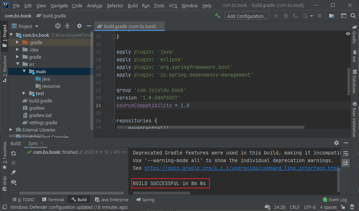Click the UTF-8 encoding indicator
Viewport: 359px width, 211px height.
(x=309, y=207)
